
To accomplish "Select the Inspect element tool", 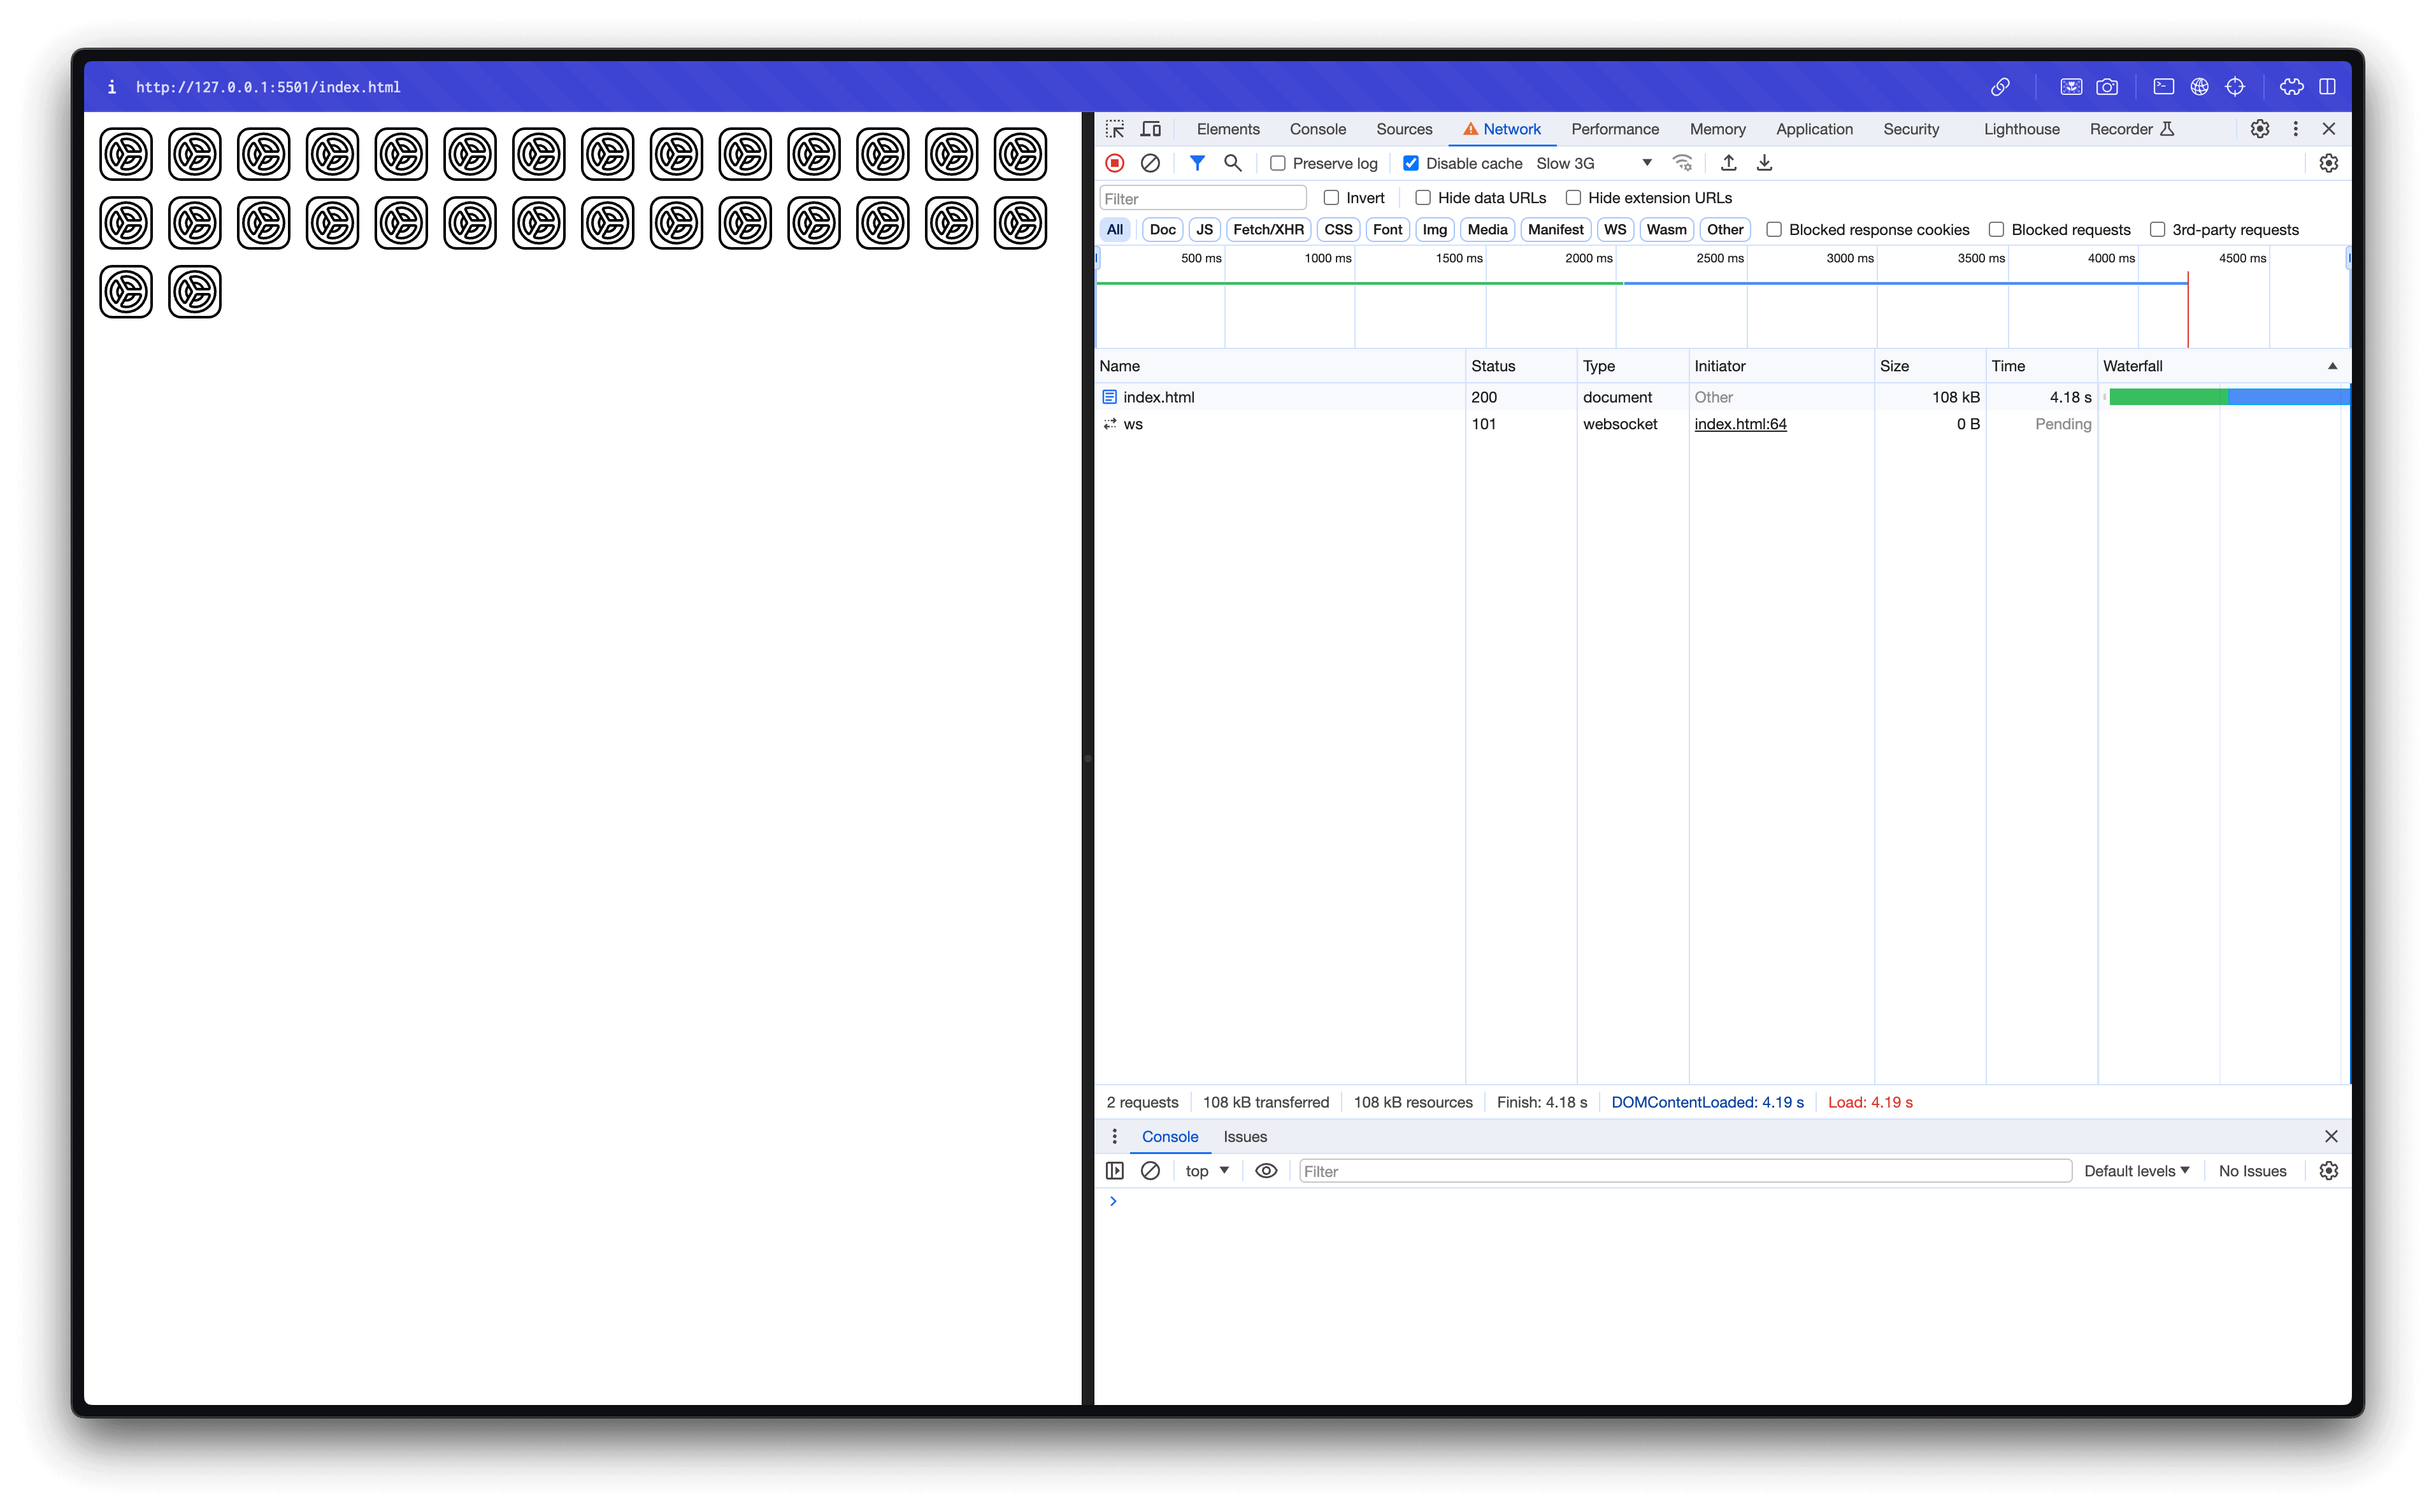I will click(x=1114, y=128).
